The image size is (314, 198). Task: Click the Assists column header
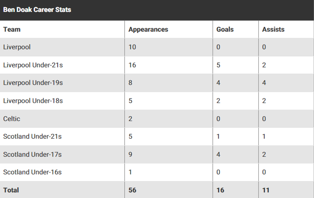[273, 29]
